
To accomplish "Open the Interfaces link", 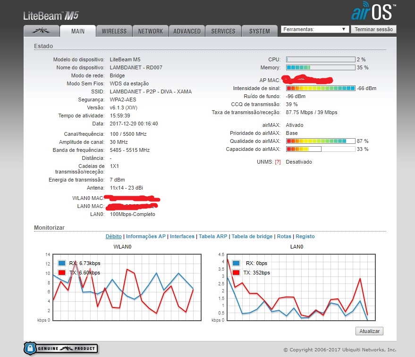I will coord(182,236).
